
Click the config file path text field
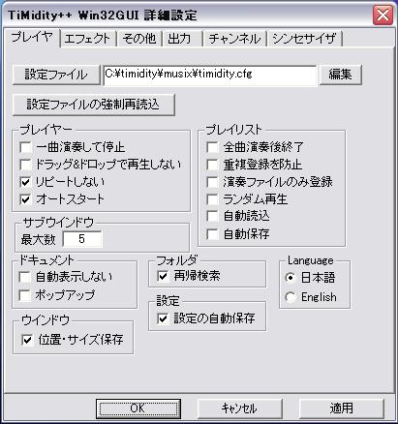point(210,76)
